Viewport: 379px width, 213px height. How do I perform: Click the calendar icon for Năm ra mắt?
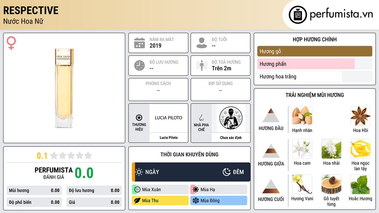pyautogui.click(x=140, y=43)
